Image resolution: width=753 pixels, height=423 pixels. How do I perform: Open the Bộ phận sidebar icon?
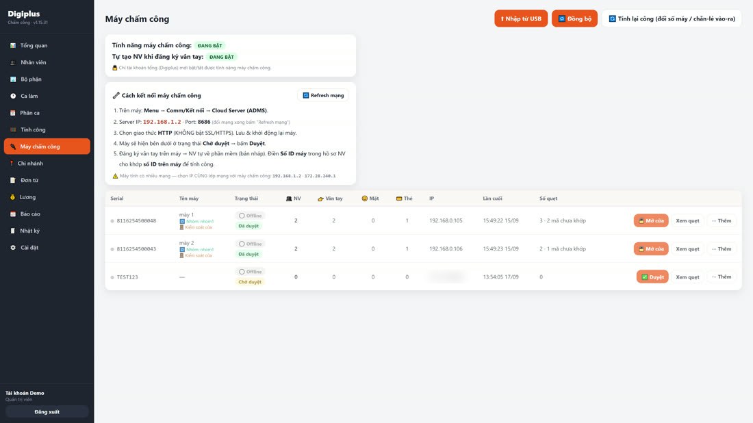[x=13, y=79]
